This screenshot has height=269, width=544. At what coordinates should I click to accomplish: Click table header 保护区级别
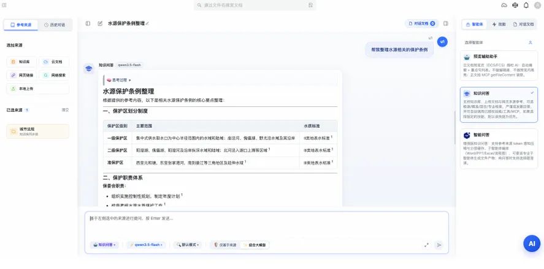click(117, 126)
